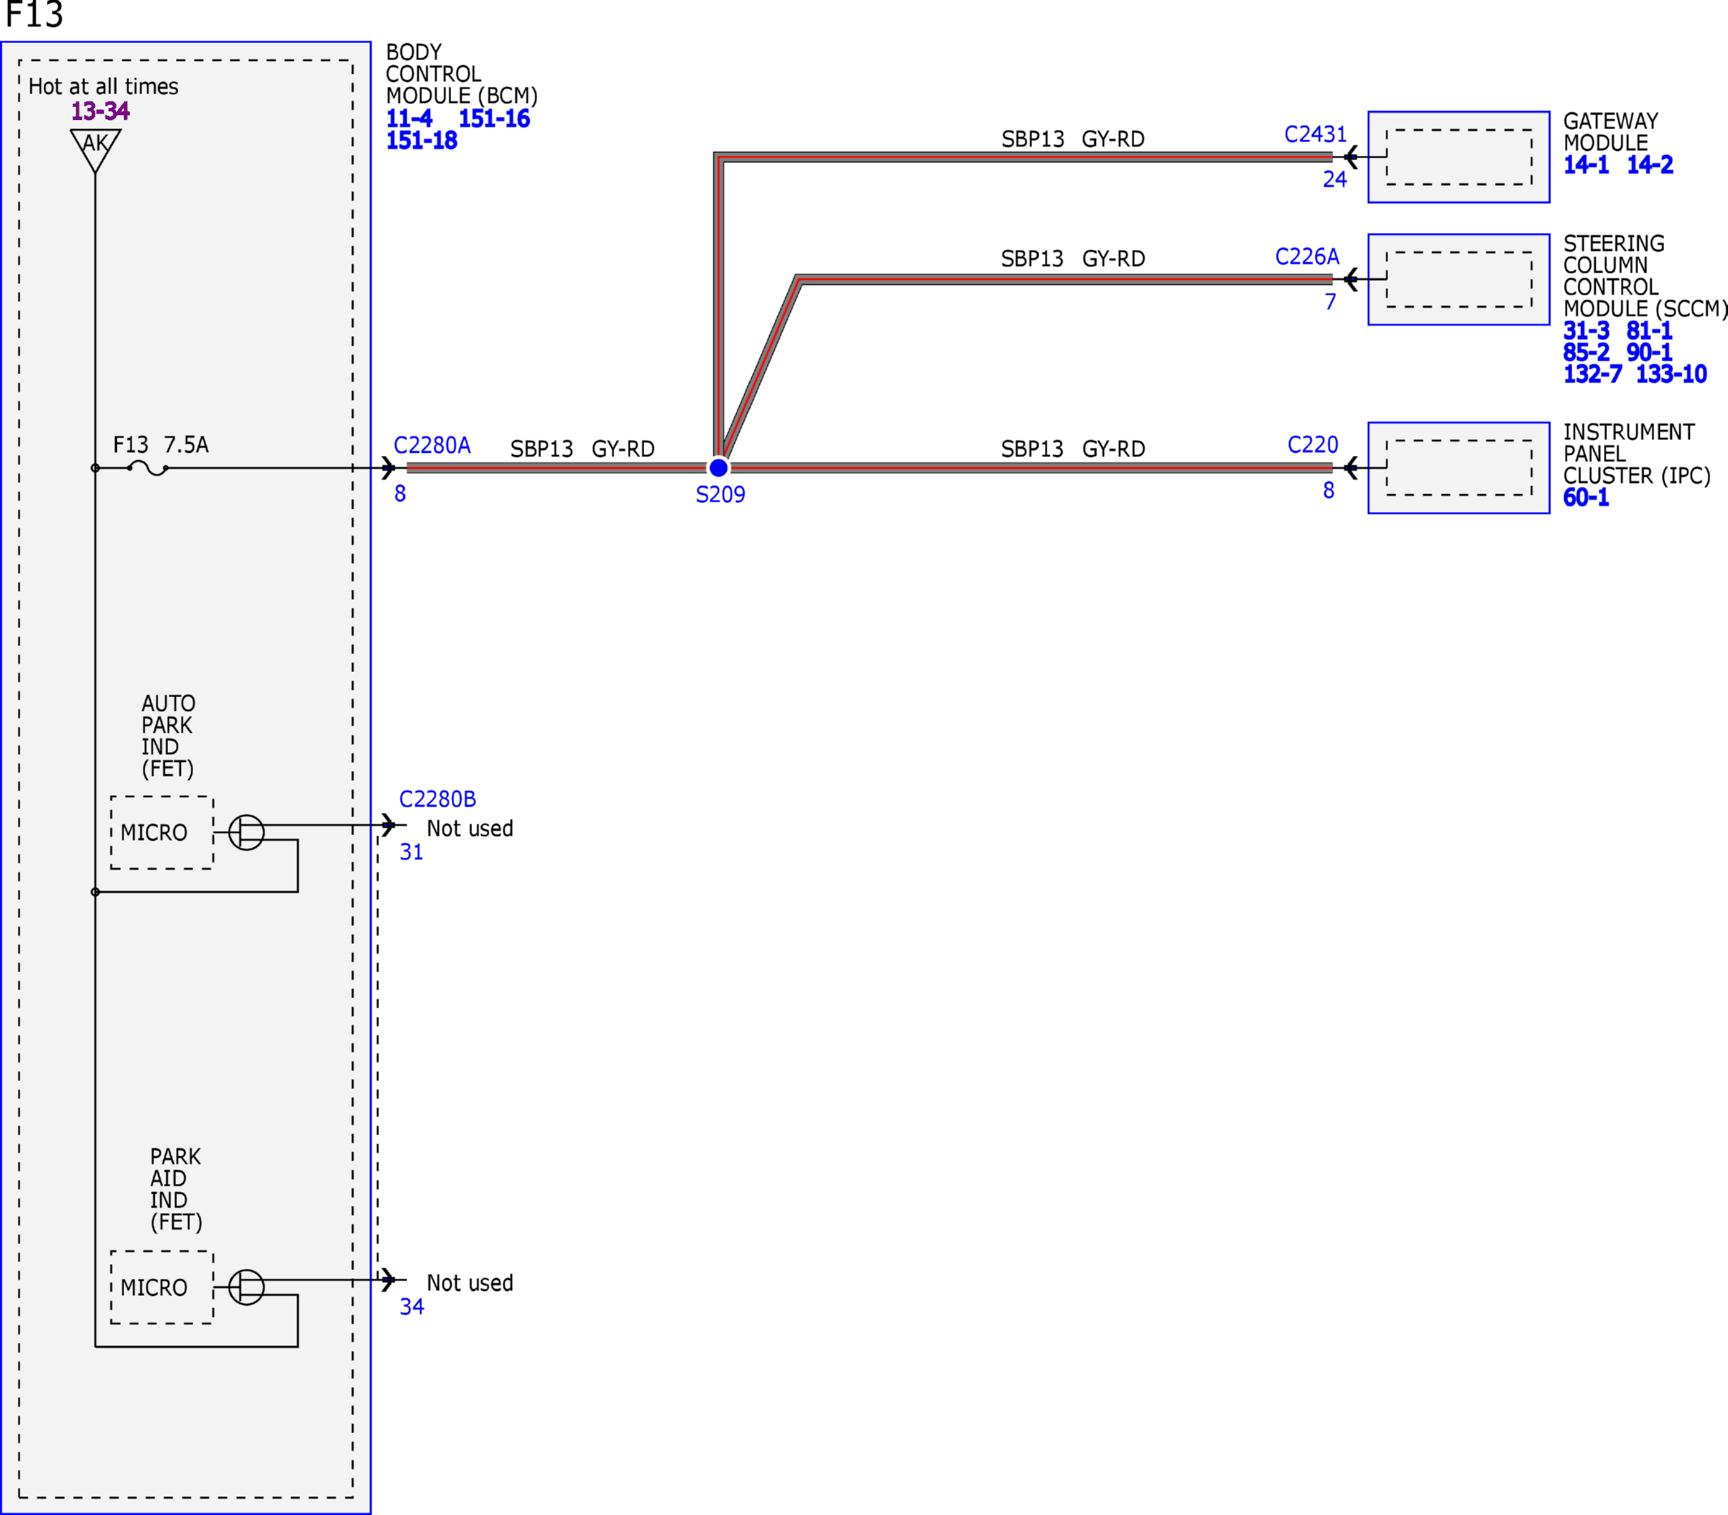Viewport: 1728px width, 1515px height.
Task: Select the S209 splice blue dot
Action: (x=718, y=467)
